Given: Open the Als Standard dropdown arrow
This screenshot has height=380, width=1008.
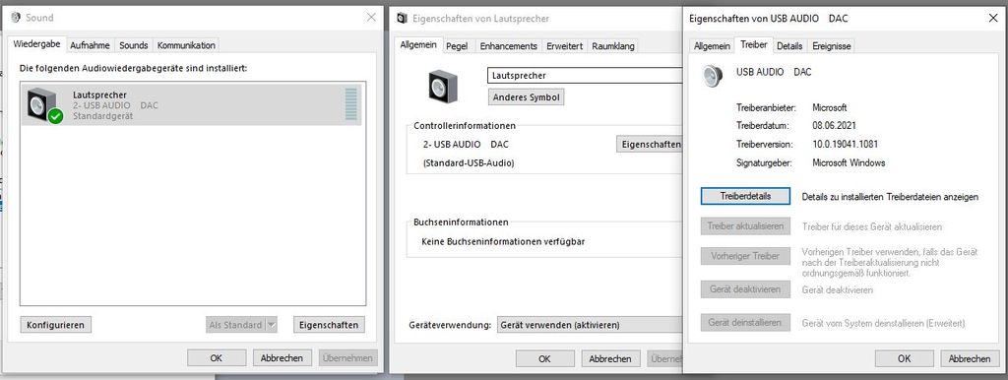Looking at the screenshot, I should coord(272,325).
